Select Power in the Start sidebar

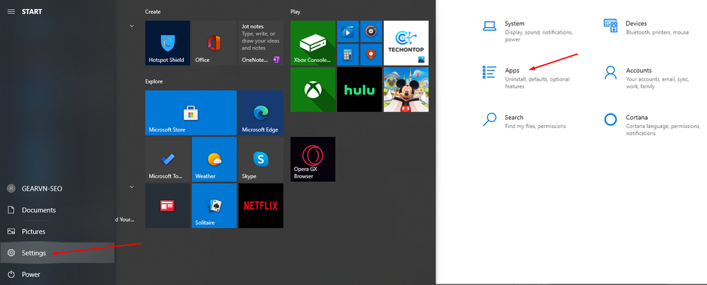click(57, 274)
